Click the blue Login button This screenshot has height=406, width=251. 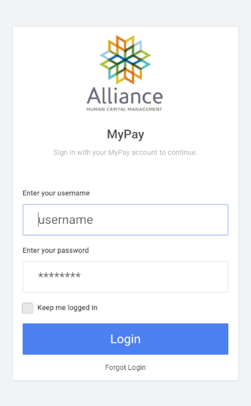[125, 339]
